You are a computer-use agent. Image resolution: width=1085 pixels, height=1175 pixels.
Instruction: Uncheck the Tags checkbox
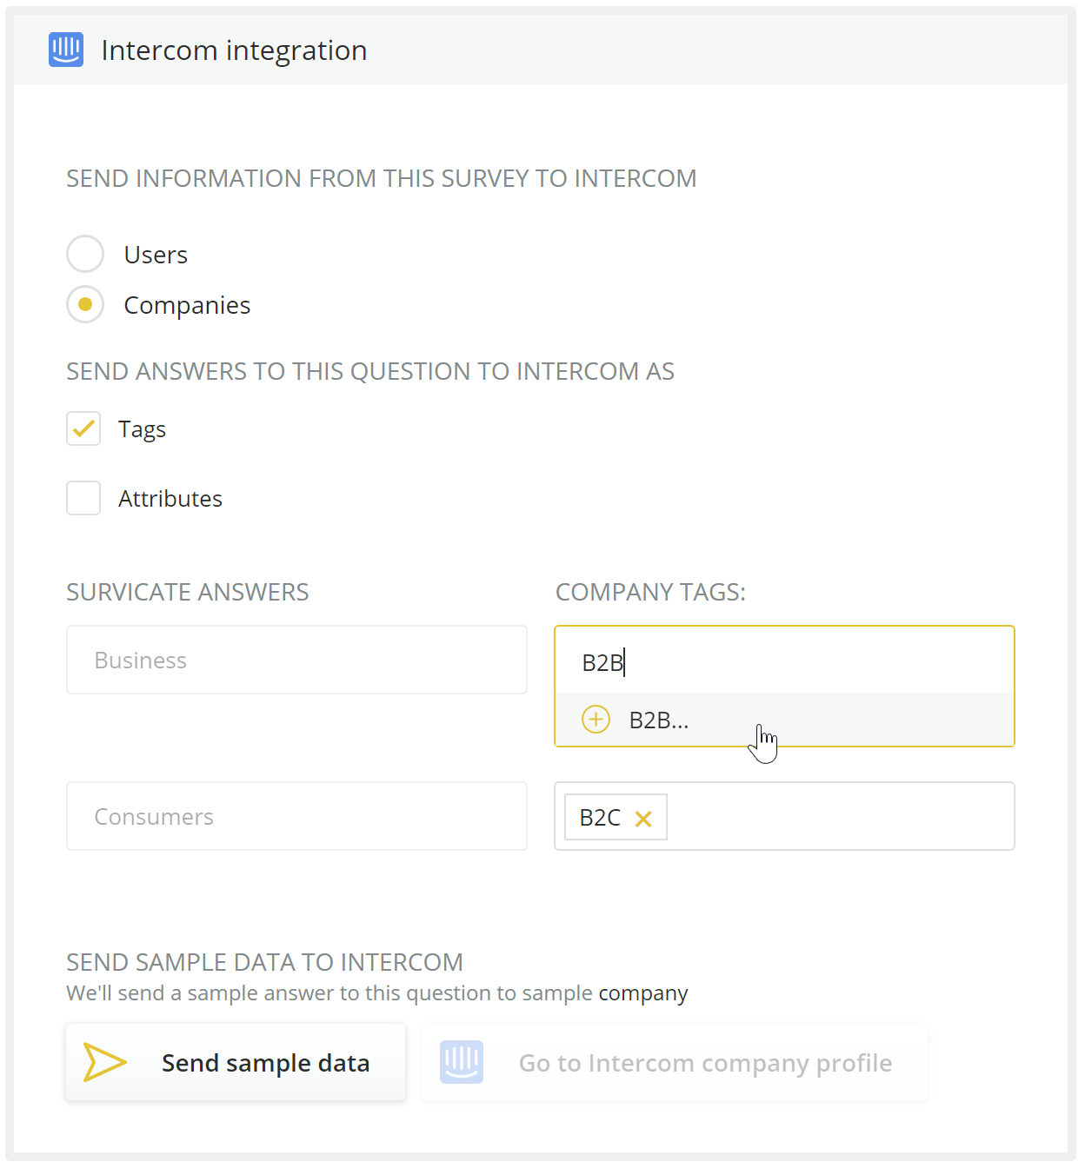tap(83, 428)
